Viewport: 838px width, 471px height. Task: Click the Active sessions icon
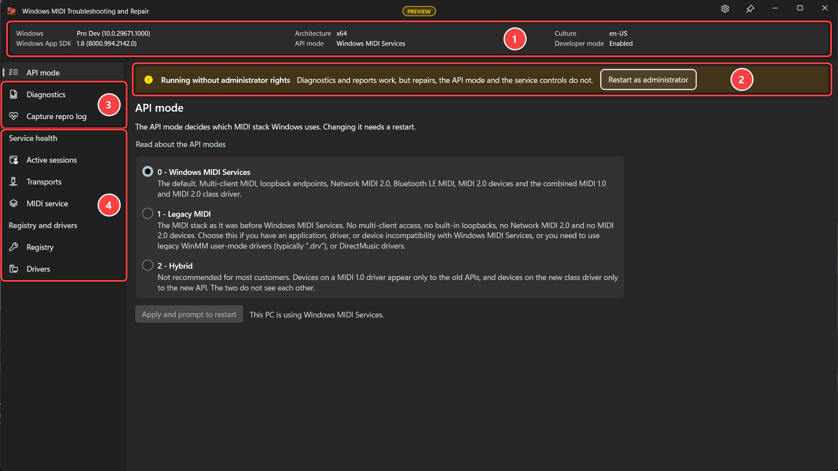click(x=14, y=160)
